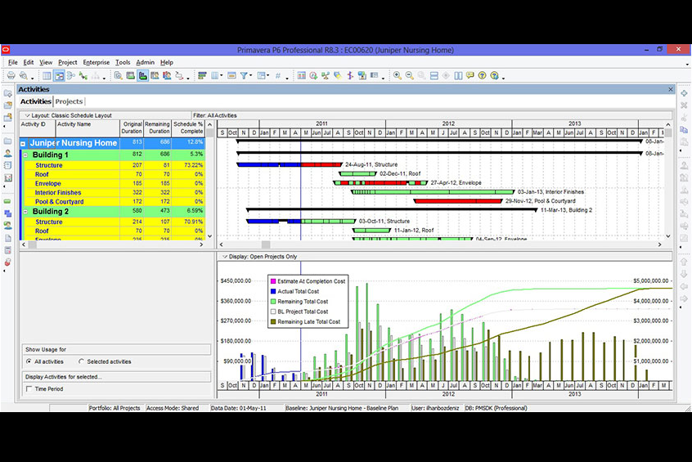Viewport: 692px width, 462px height.
Task: Click Estimate At Completion Cost magenta swatch
Action: 273,281
